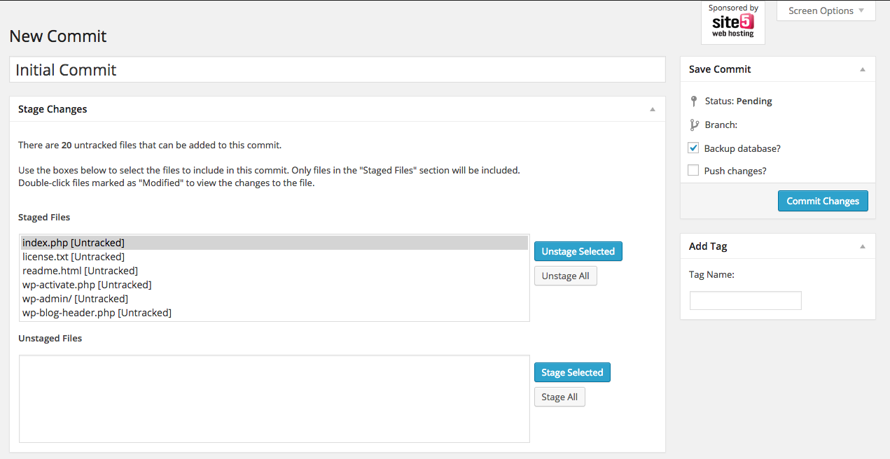Click the Stage All button
This screenshot has height=459, width=890.
pyautogui.click(x=559, y=396)
